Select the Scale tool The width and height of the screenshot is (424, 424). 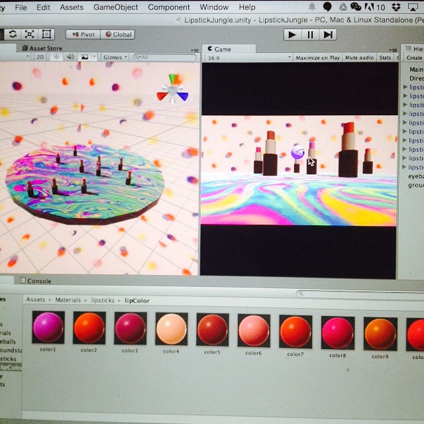pyautogui.click(x=30, y=34)
